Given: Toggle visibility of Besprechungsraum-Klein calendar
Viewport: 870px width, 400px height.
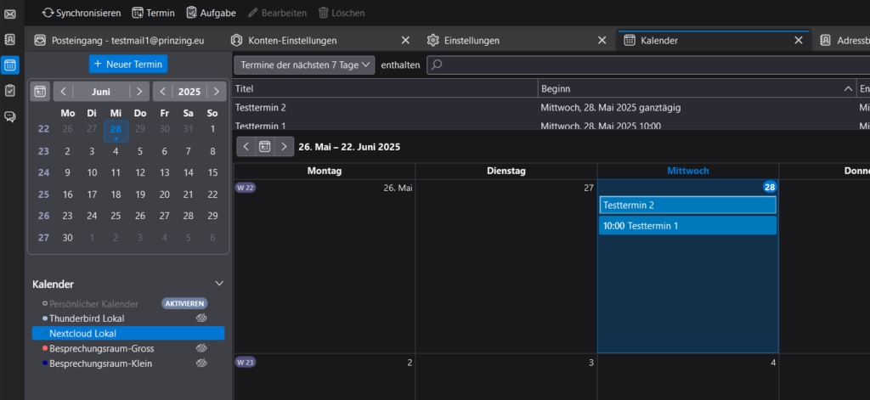Looking at the screenshot, I should [201, 363].
